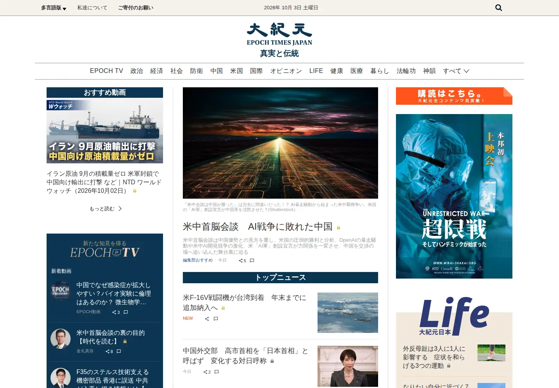Share the 米F-16V戦闘機 article
The width and height of the screenshot is (559, 388).
(207, 319)
